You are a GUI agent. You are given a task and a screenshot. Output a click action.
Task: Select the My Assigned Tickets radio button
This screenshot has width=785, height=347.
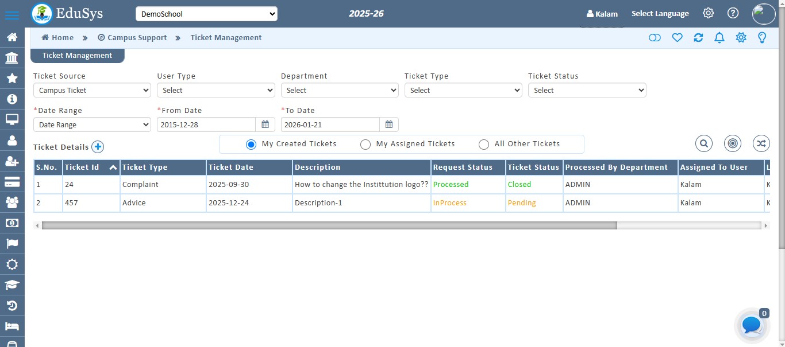point(365,144)
